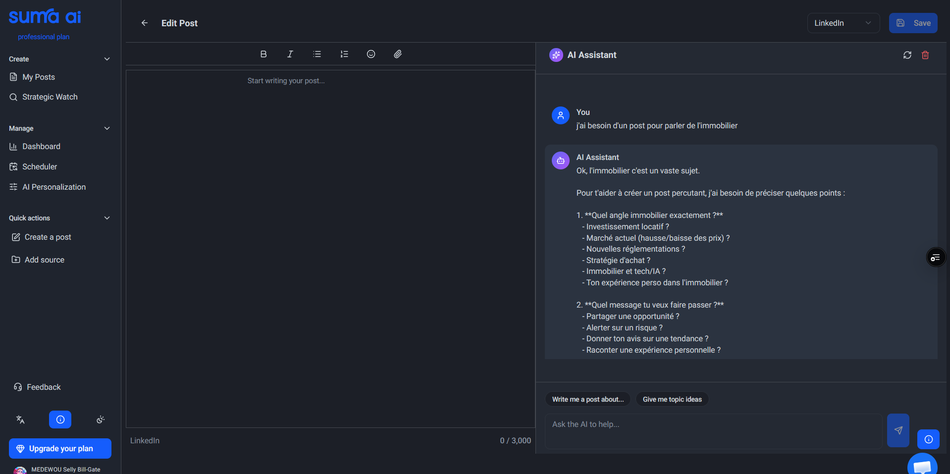Image resolution: width=950 pixels, height=474 pixels.
Task: Delete the AI Assistant chat history
Action: click(925, 55)
